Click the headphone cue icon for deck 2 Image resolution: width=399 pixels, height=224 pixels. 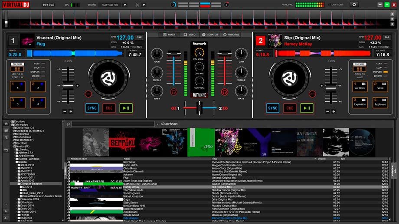click(225, 92)
